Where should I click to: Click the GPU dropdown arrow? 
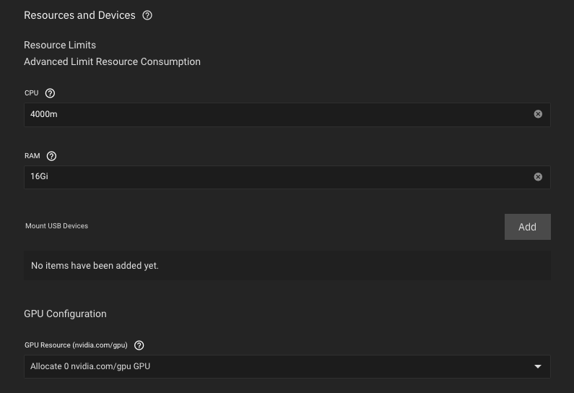(538, 367)
